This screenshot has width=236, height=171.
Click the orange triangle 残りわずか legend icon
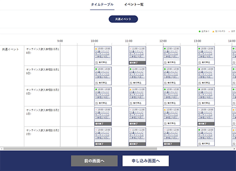pyautogui.click(x=213, y=32)
